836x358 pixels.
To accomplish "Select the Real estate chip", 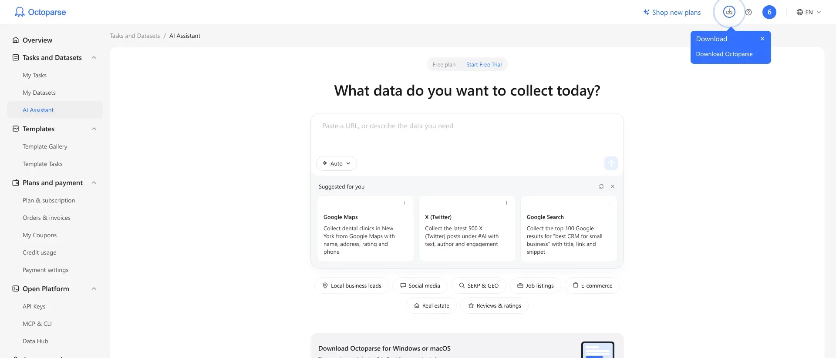I will 431,305.
